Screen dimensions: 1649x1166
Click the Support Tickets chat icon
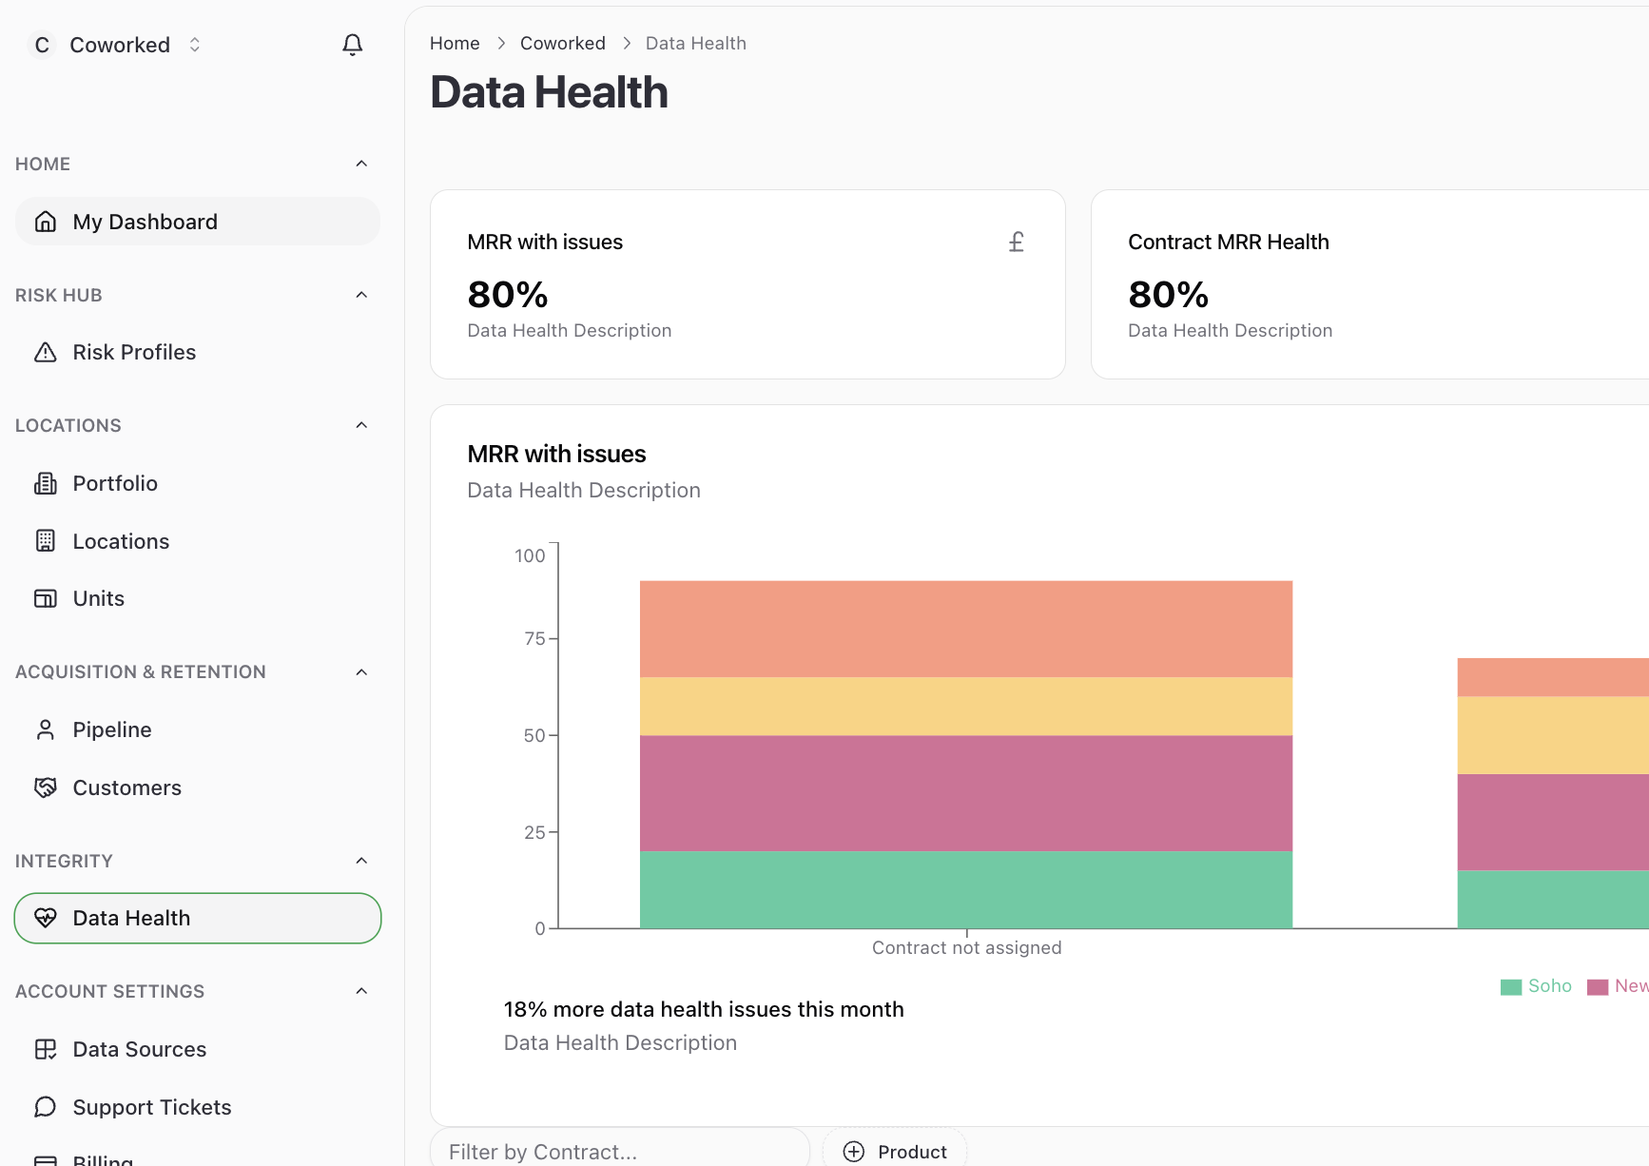[x=45, y=1107]
